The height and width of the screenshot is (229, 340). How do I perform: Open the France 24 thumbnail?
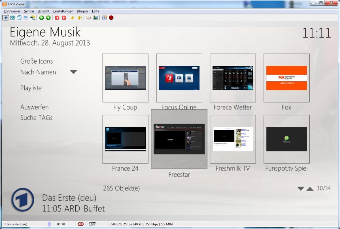point(125,139)
